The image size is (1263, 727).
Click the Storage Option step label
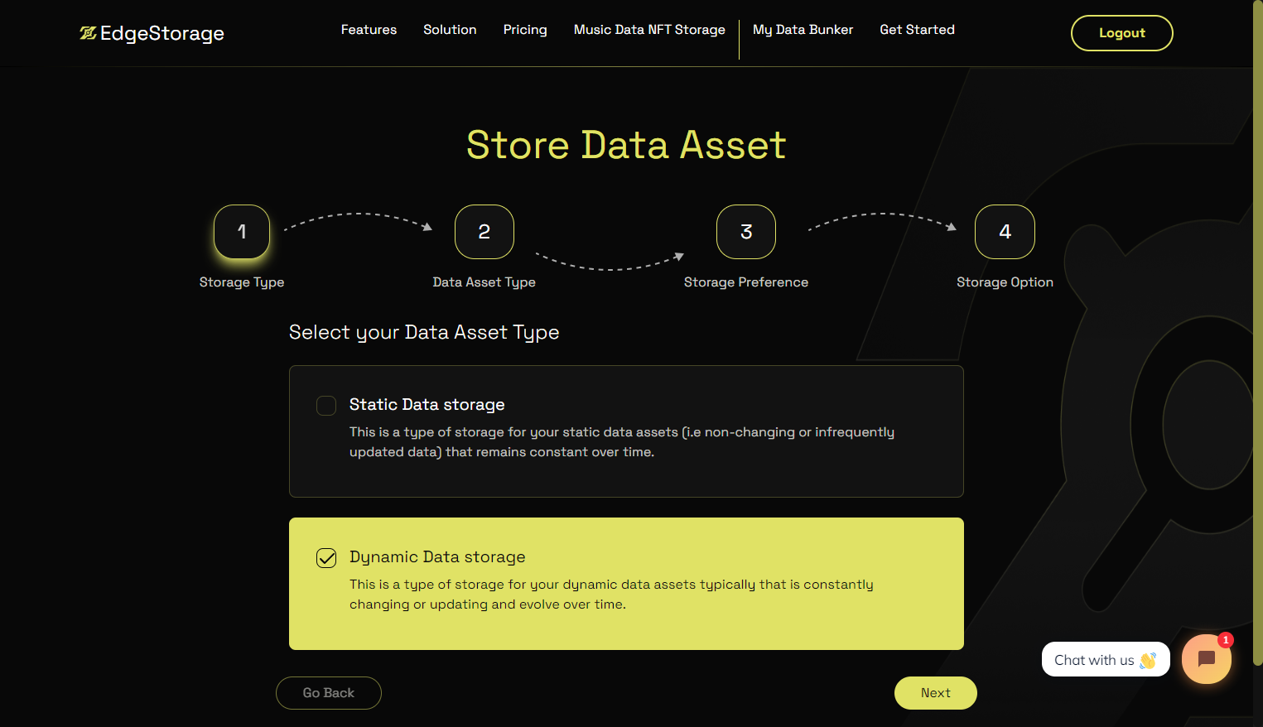[1005, 282]
